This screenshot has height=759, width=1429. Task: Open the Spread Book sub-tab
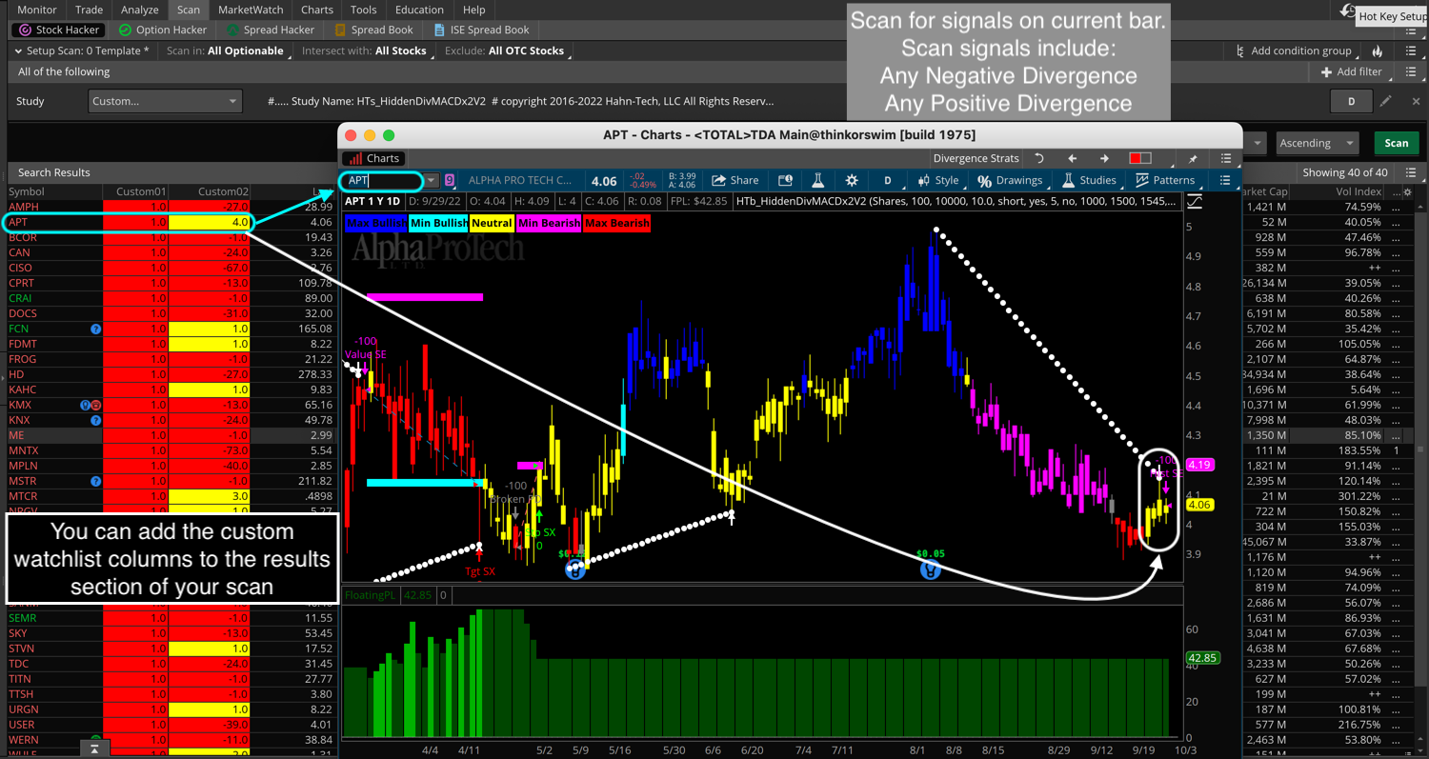pos(372,30)
